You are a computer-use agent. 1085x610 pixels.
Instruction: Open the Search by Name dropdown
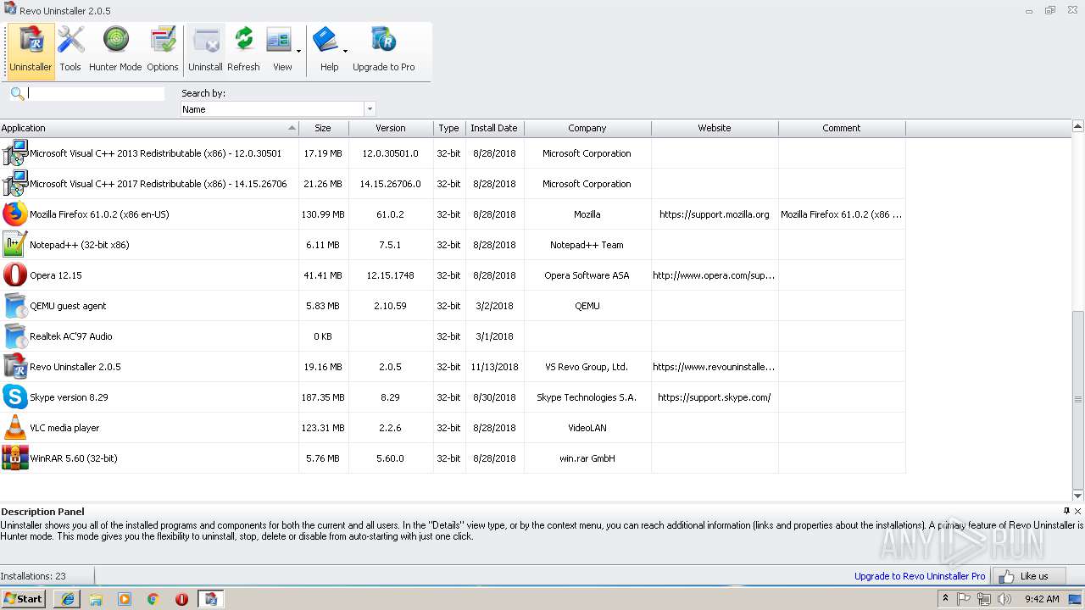[x=370, y=109]
